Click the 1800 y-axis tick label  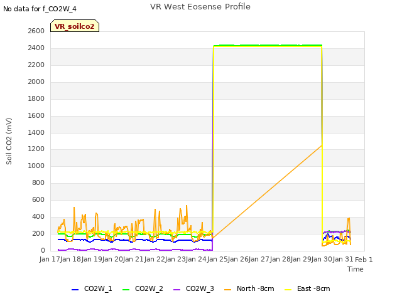click(36, 98)
